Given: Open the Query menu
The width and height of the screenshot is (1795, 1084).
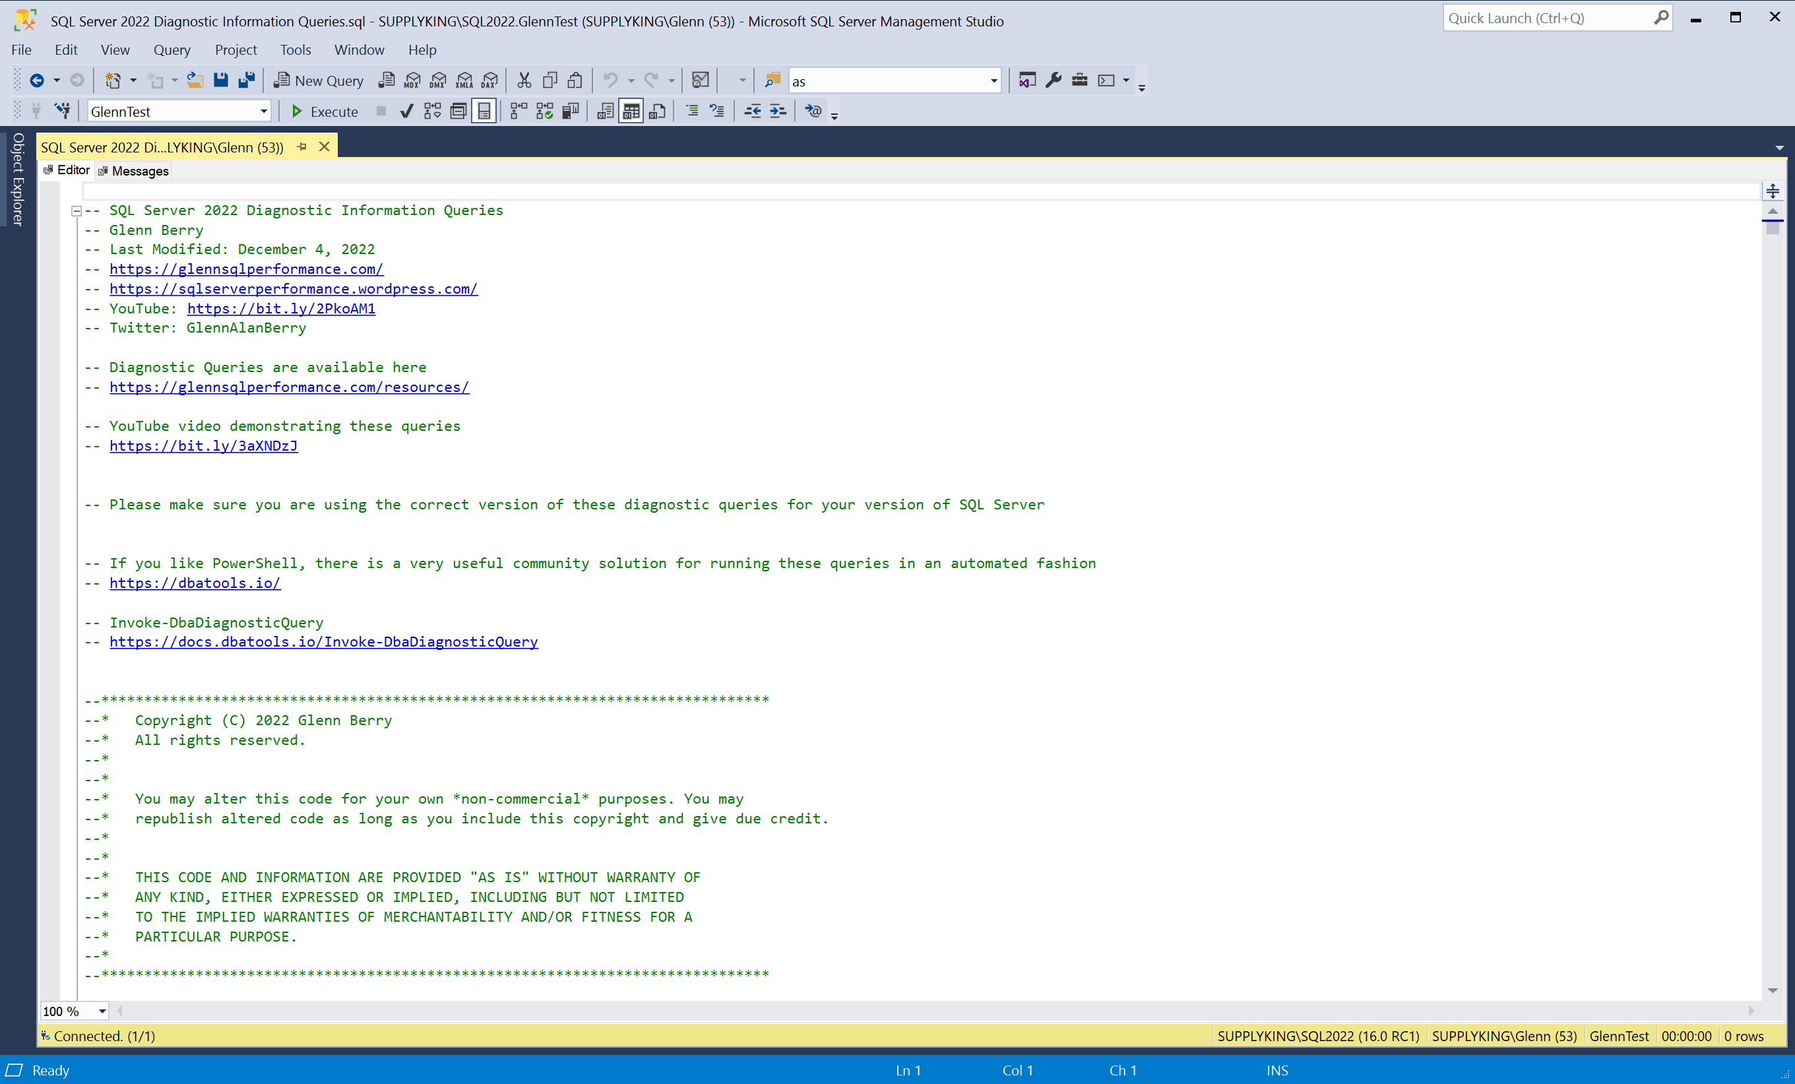Looking at the screenshot, I should pyautogui.click(x=172, y=49).
